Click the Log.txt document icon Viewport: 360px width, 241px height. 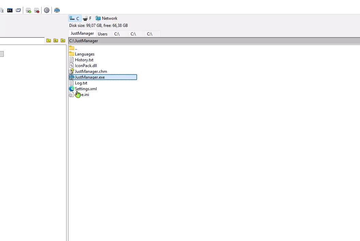click(71, 83)
